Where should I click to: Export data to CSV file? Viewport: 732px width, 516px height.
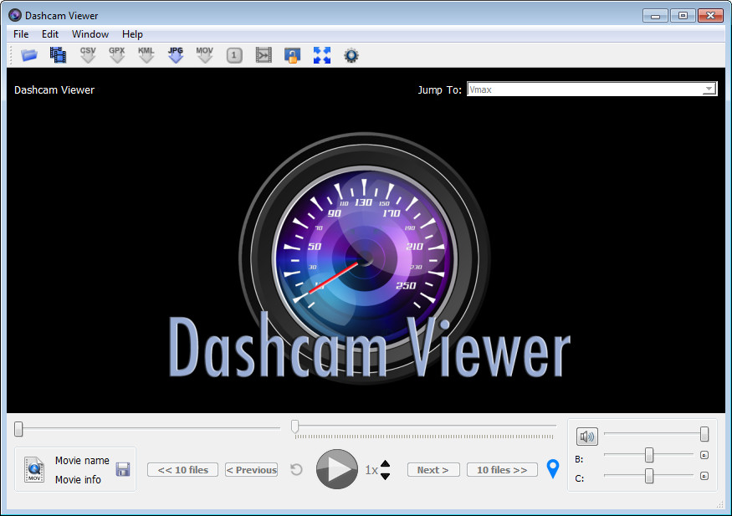88,54
